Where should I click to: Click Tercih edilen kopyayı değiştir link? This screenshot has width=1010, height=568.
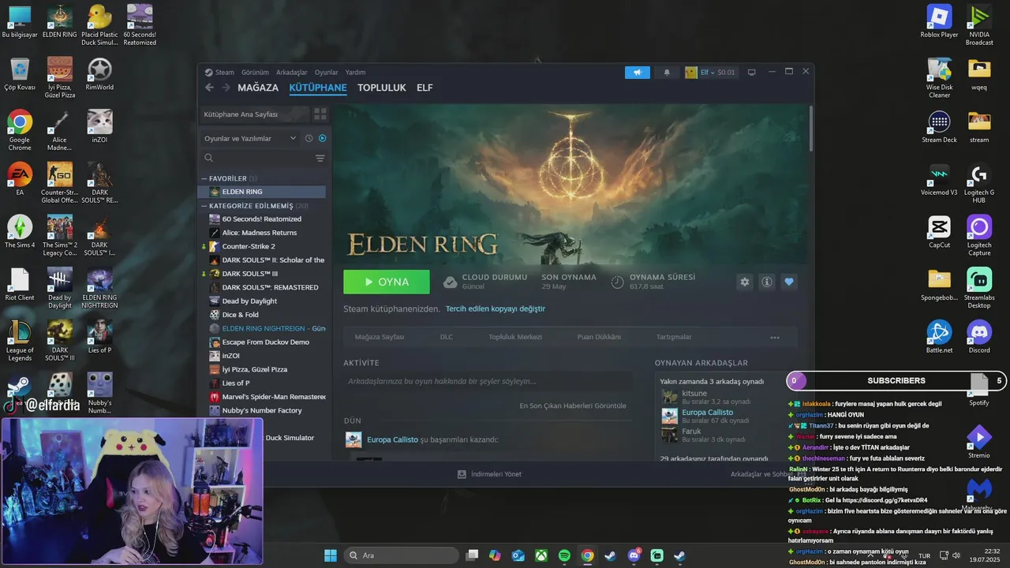click(496, 308)
